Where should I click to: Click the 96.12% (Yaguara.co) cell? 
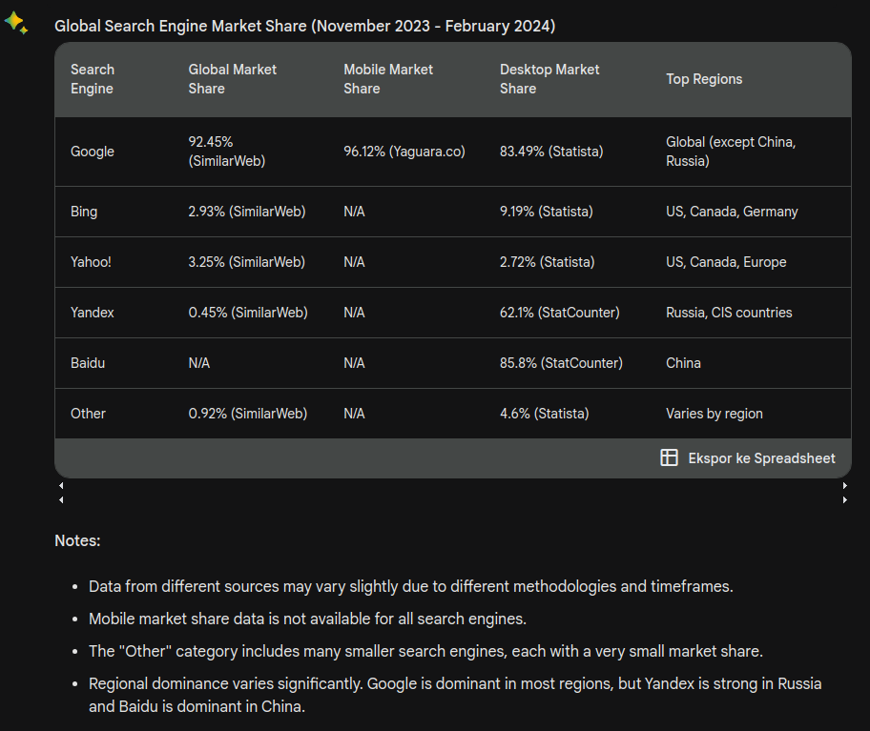click(x=404, y=152)
